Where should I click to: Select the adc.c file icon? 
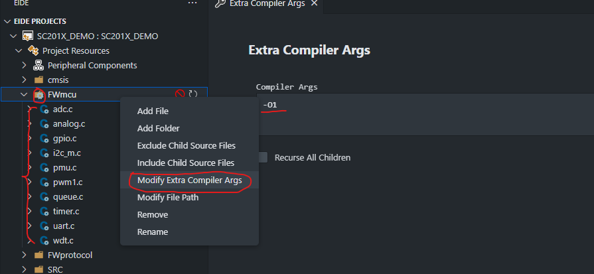click(x=44, y=109)
